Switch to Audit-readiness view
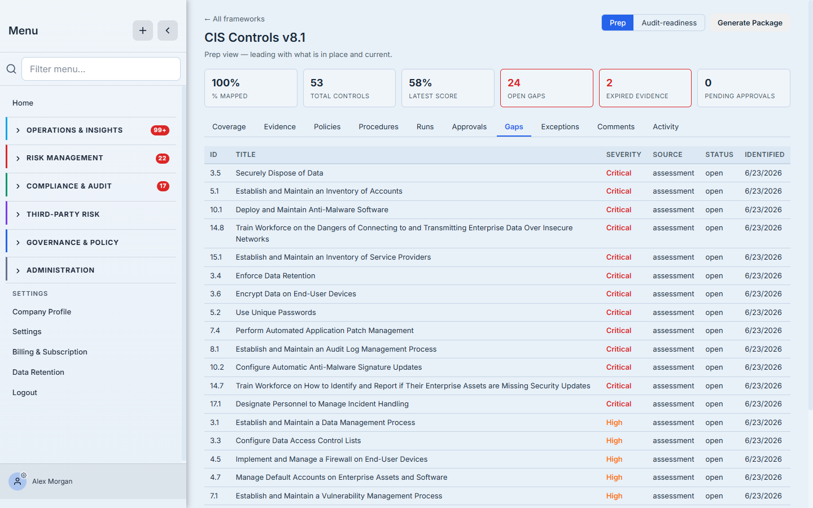The width and height of the screenshot is (813, 508). [669, 23]
